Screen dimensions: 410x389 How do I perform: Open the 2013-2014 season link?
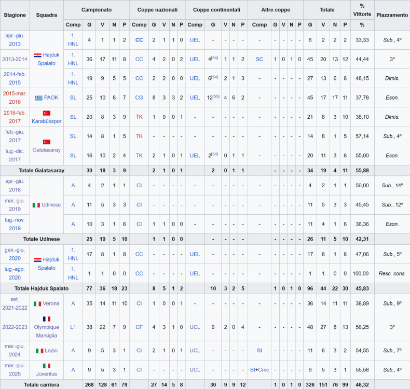[15, 59]
